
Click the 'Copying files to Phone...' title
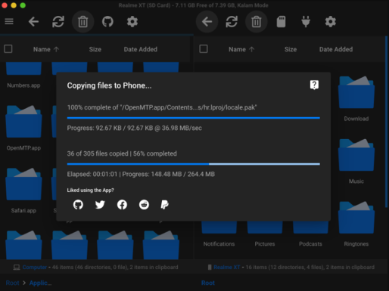109,85
